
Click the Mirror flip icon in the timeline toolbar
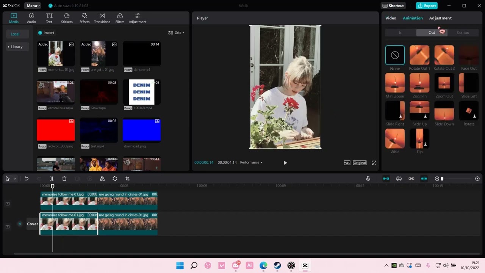pyautogui.click(x=102, y=179)
